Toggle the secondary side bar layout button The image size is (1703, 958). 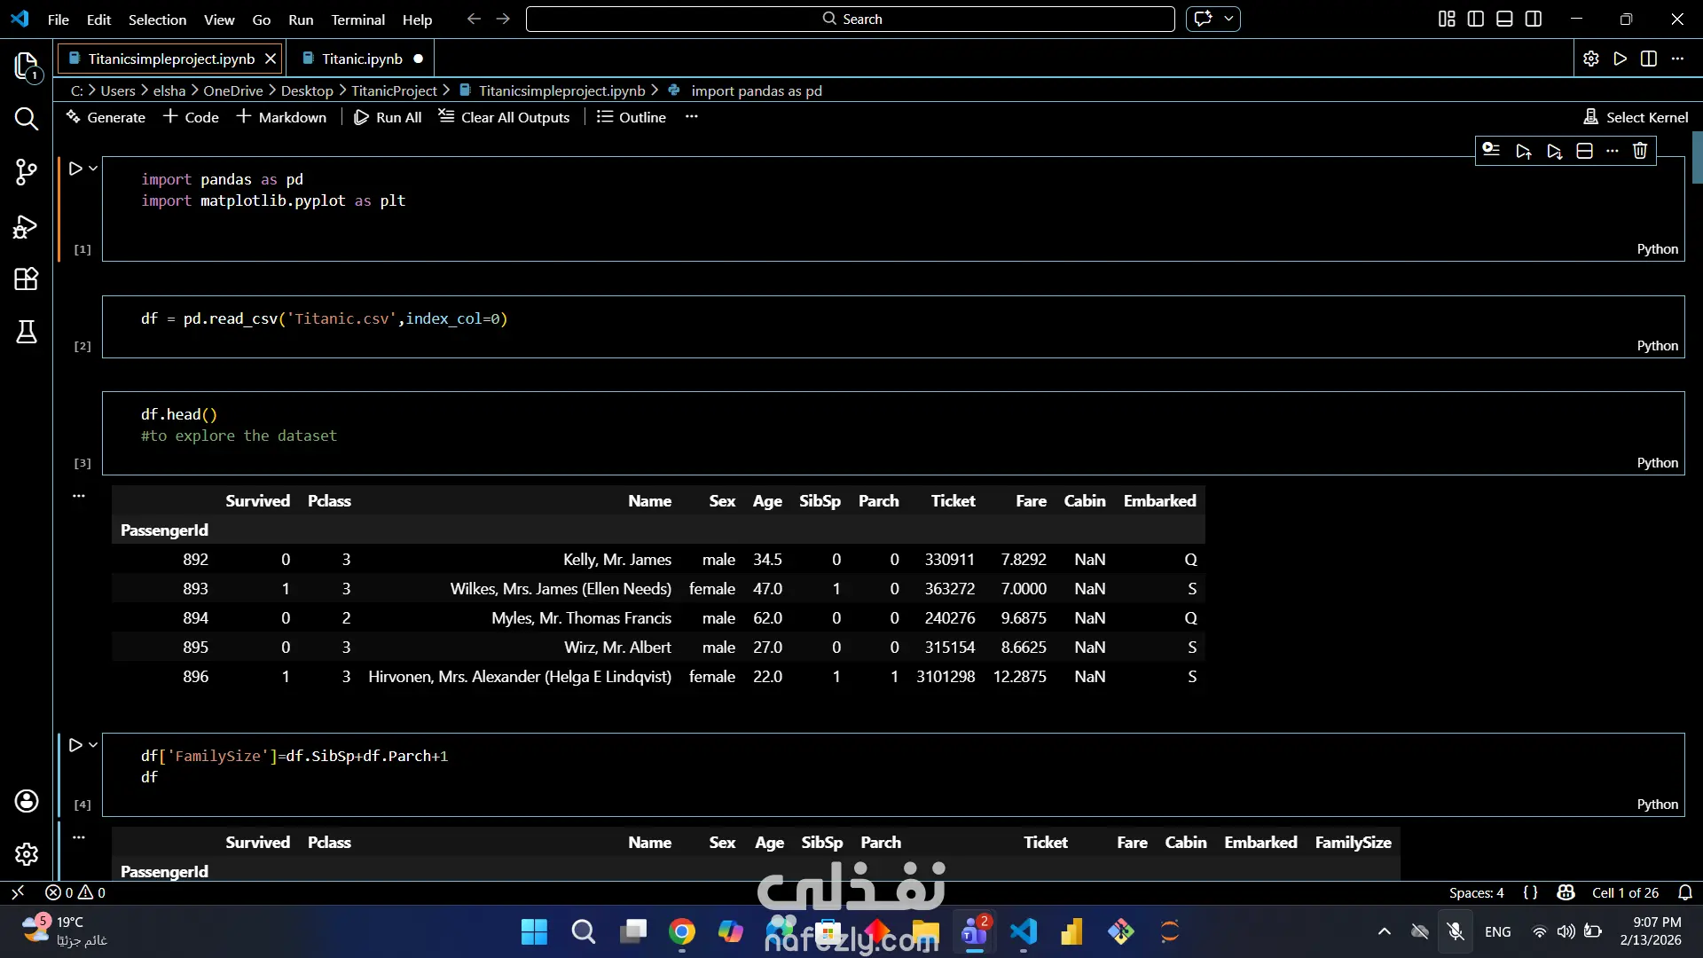[1534, 19]
